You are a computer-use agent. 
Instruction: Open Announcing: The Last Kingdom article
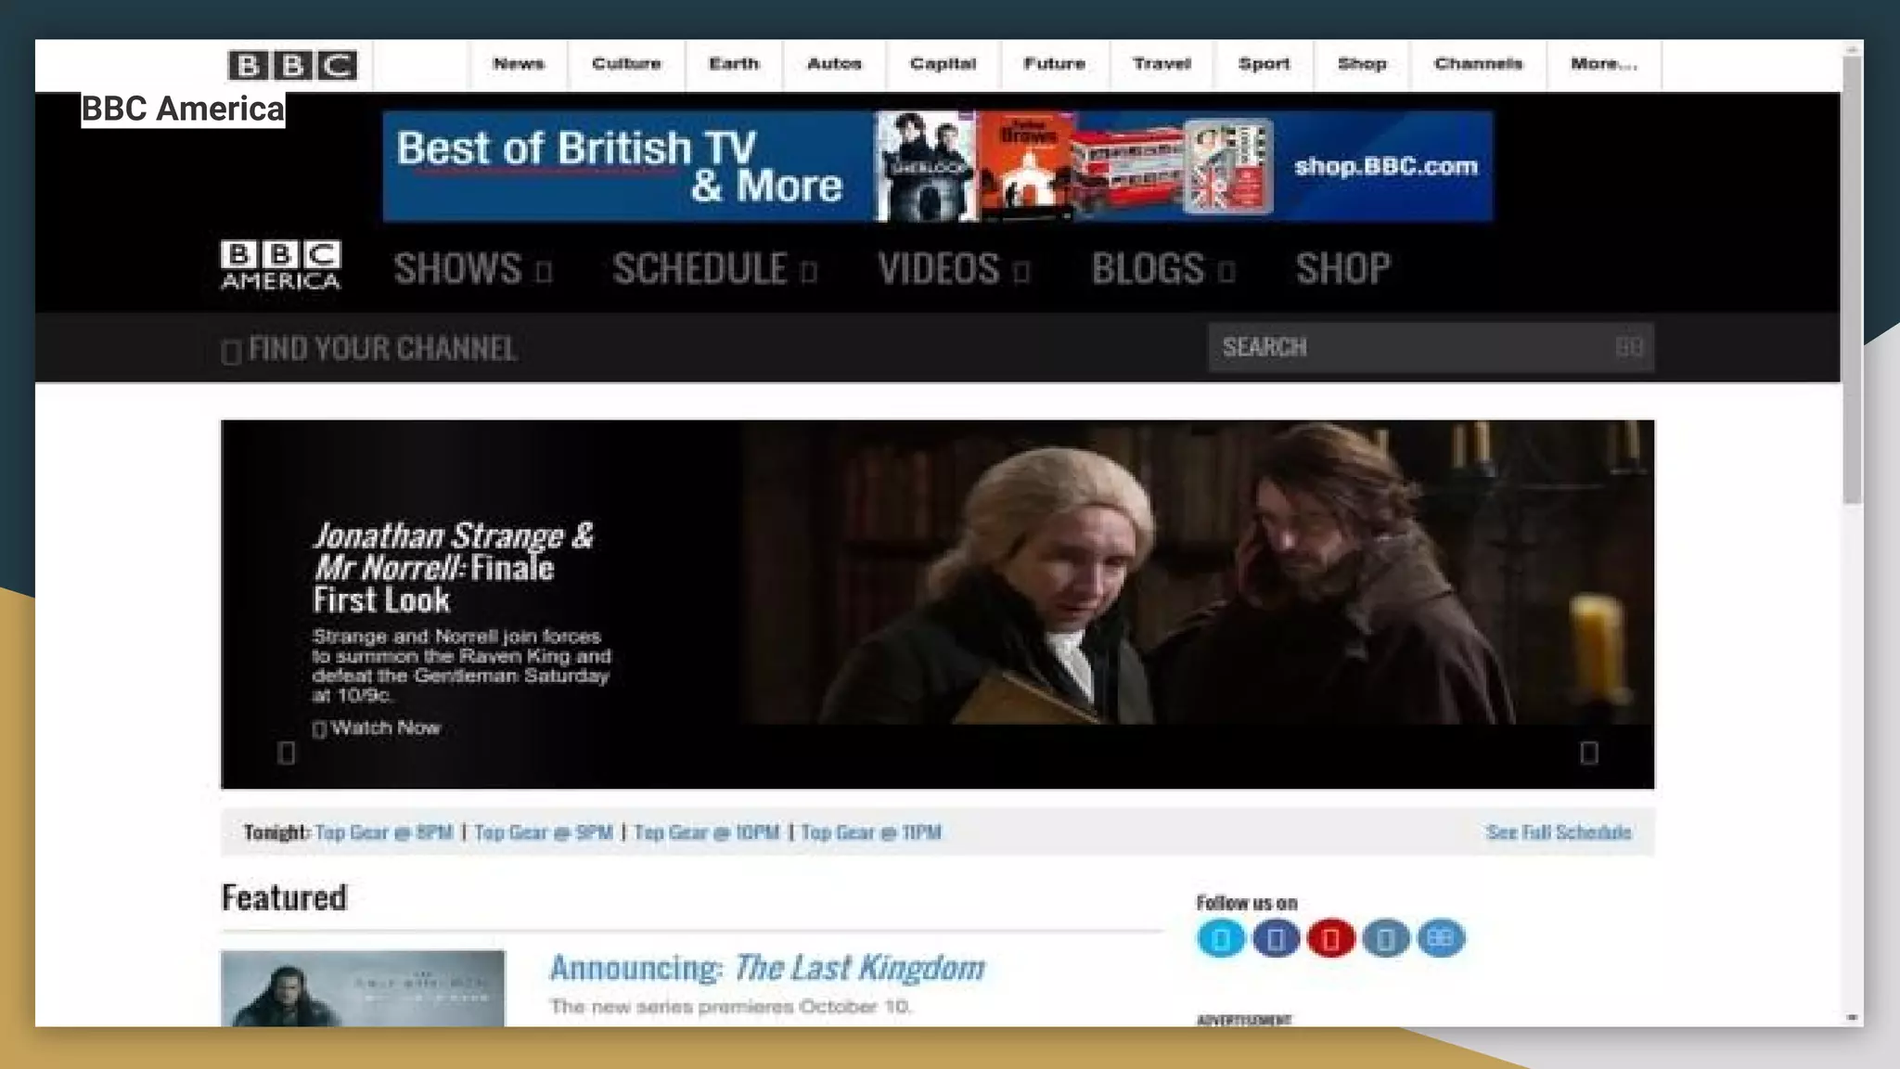pos(767,968)
